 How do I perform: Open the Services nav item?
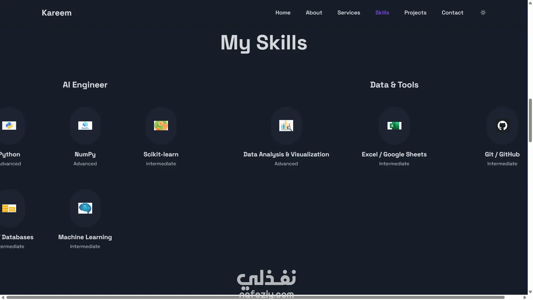coord(349,12)
